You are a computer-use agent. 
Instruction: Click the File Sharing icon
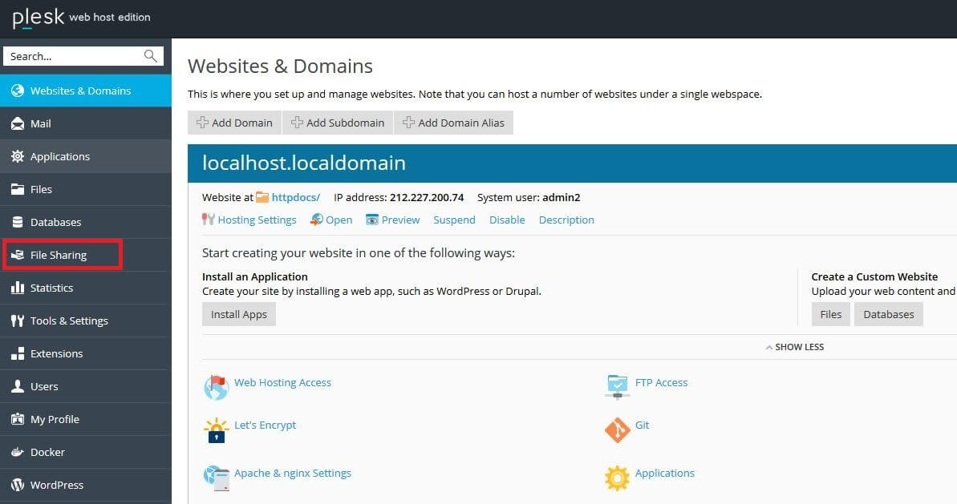pyautogui.click(x=18, y=255)
